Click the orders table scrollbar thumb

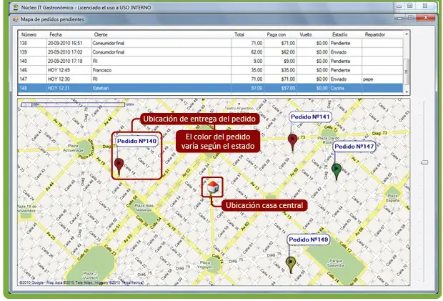point(407,71)
